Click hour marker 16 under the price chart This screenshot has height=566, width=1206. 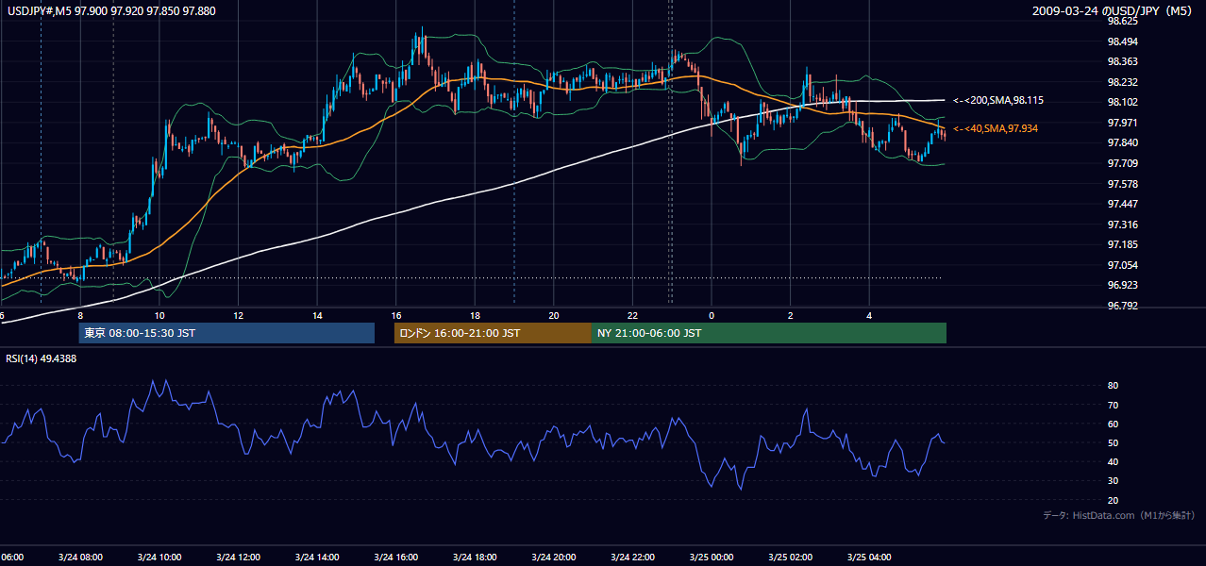tap(396, 316)
